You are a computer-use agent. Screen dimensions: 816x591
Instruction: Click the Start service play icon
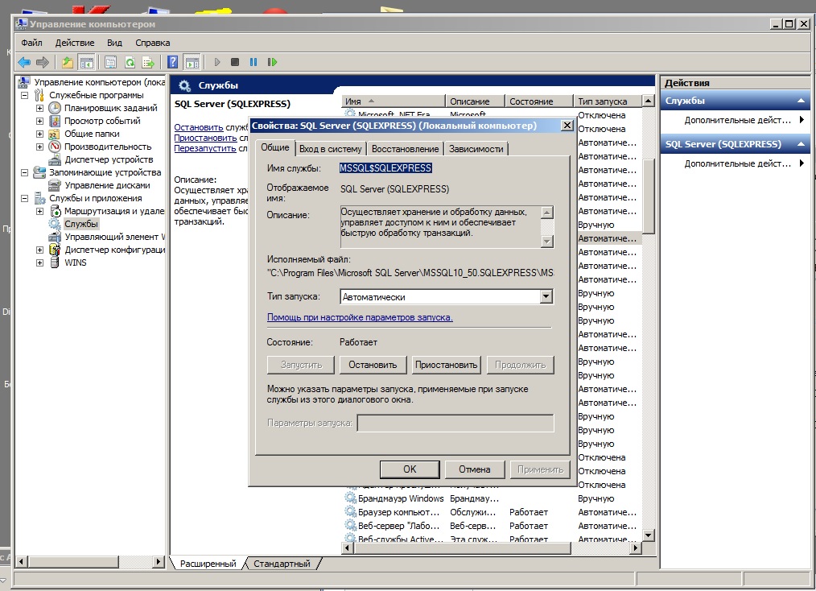(x=217, y=63)
